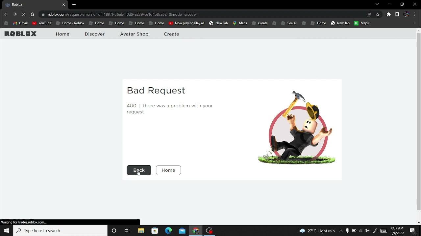Open Gmail bookmark
The height and width of the screenshot is (236, 421).
20,23
